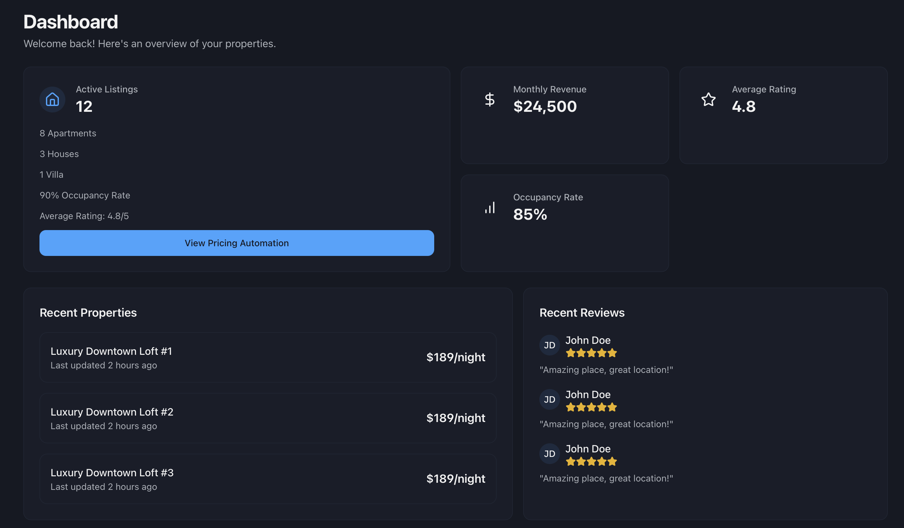This screenshot has height=528, width=904.
Task: Click the Recent Reviews heading
Action: [x=581, y=313]
